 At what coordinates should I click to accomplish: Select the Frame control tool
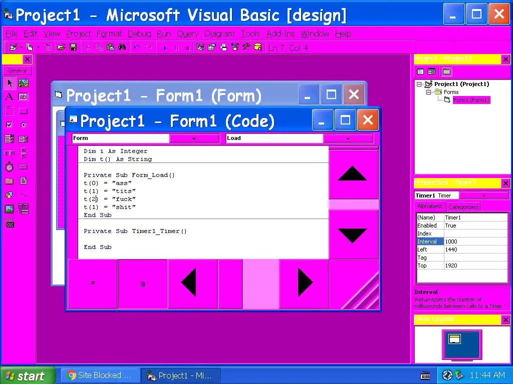10,110
